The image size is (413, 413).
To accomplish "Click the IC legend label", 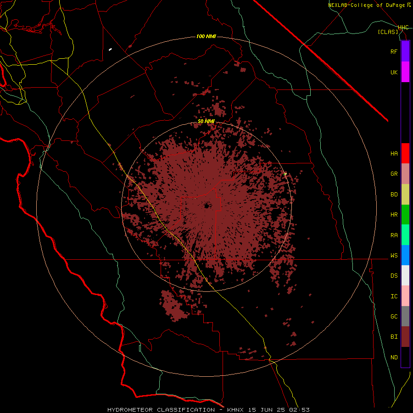I will pos(394,296).
